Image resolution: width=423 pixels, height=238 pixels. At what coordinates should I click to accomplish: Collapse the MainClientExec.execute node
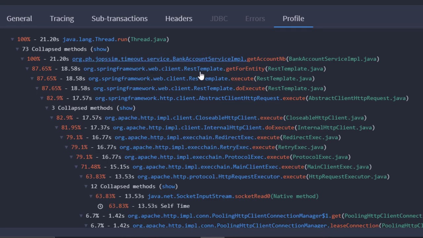76,167
